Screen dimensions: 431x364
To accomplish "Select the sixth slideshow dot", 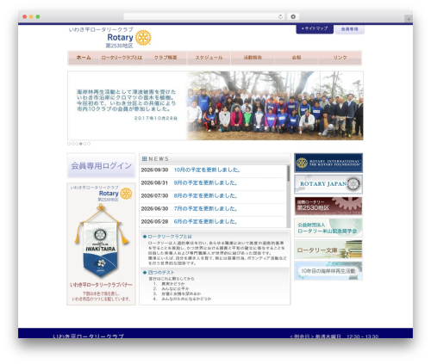I will pyautogui.click(x=89, y=144).
